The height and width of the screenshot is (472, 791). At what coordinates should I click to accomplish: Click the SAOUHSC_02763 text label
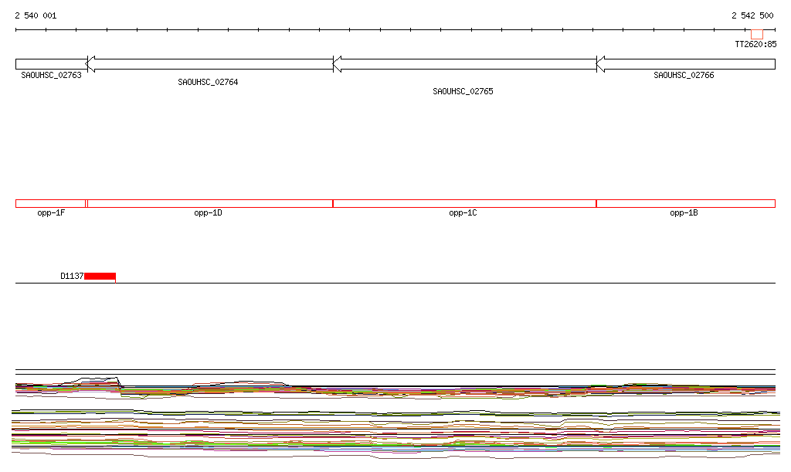click(51, 75)
